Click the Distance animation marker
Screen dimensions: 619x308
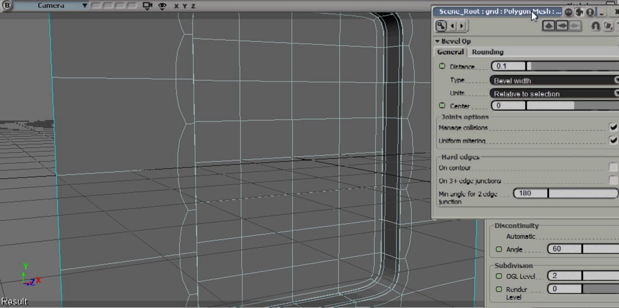442,66
